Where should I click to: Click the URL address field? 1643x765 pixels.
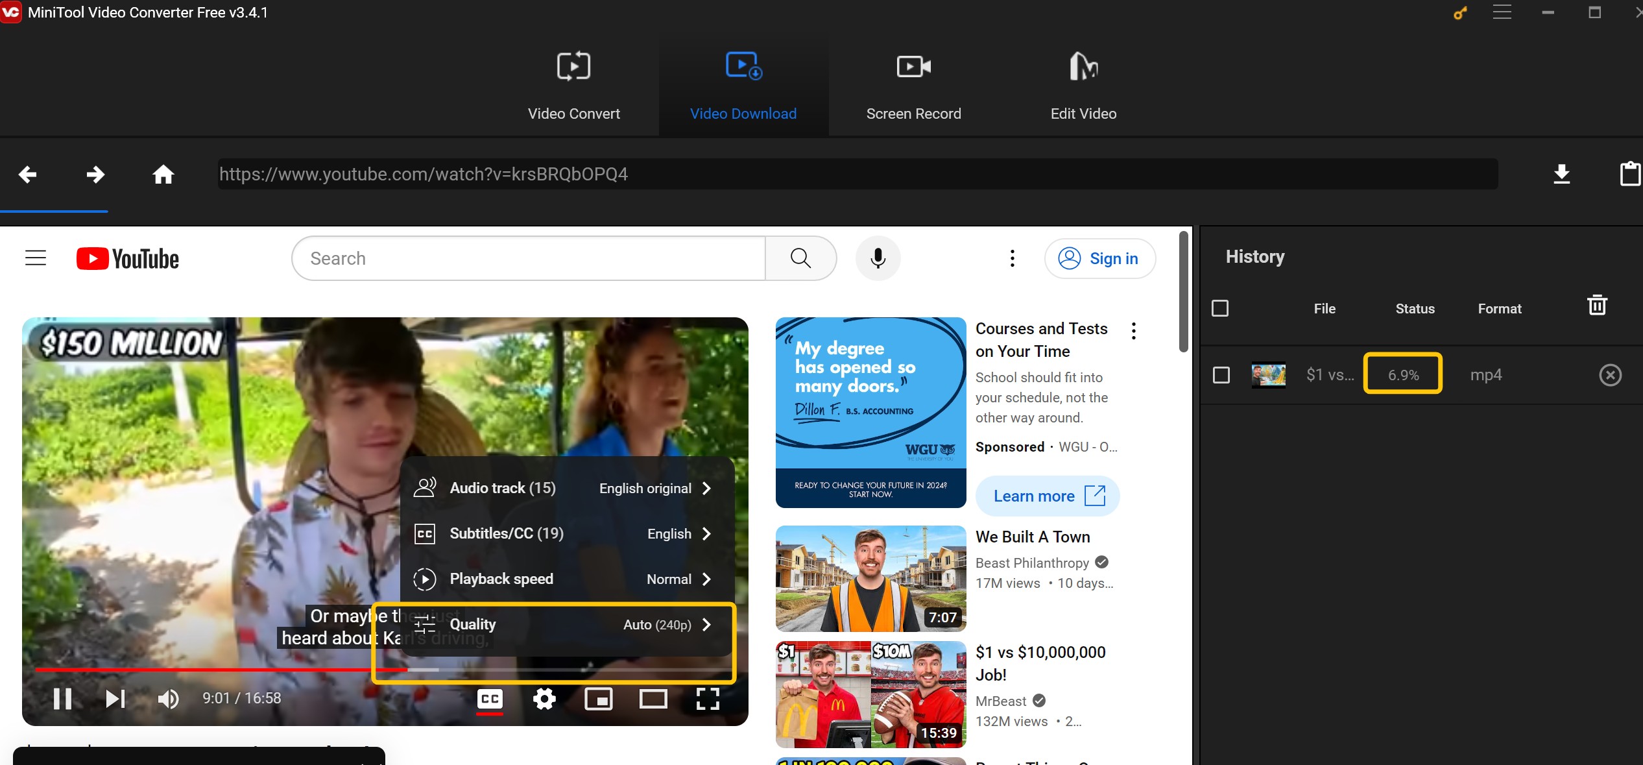coord(857,174)
